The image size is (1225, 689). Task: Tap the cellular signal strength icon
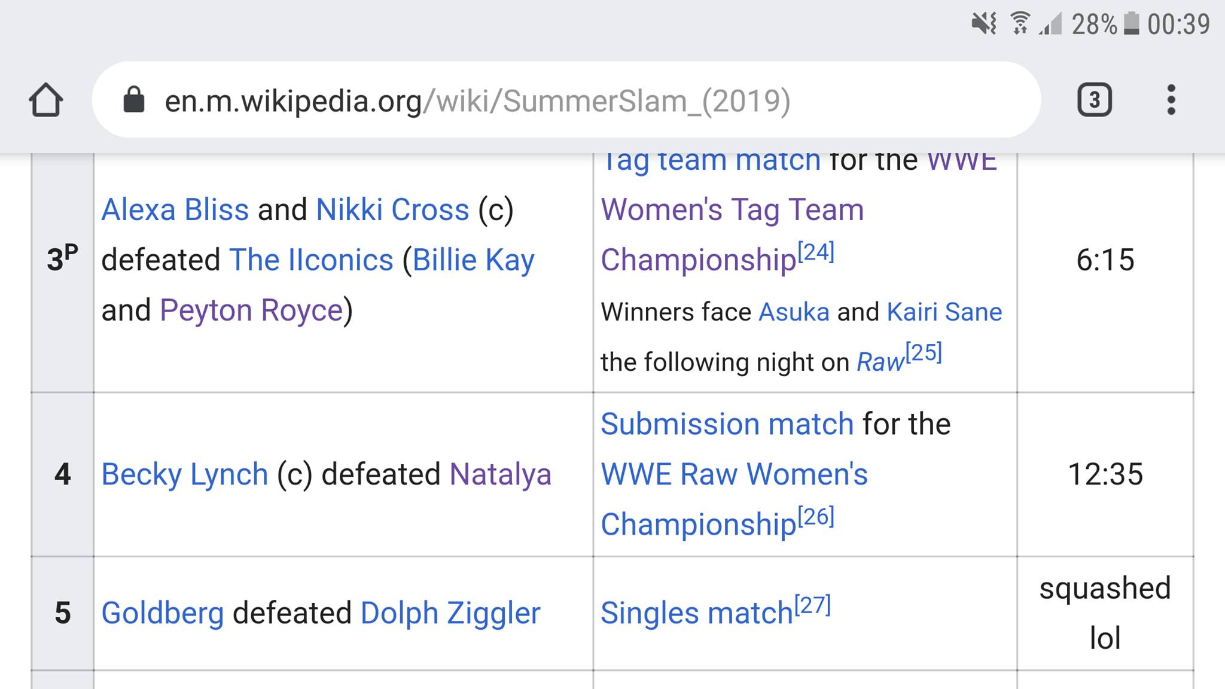tap(1050, 25)
